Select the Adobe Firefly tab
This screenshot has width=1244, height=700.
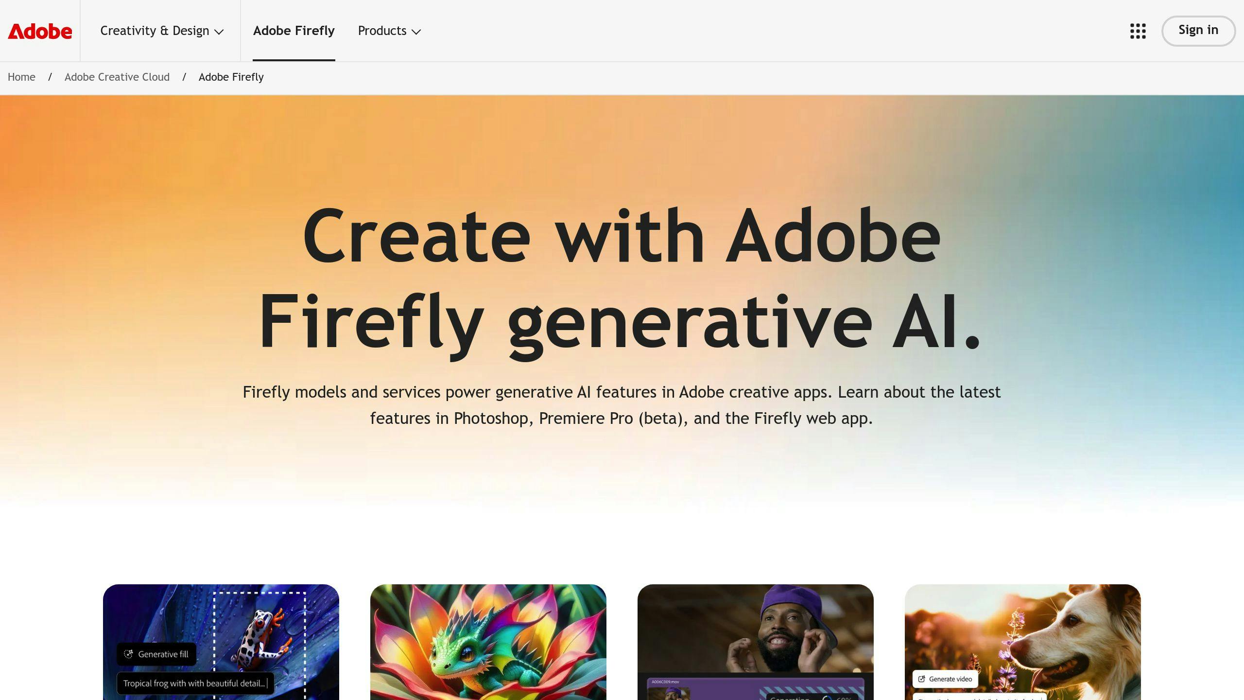click(x=294, y=31)
